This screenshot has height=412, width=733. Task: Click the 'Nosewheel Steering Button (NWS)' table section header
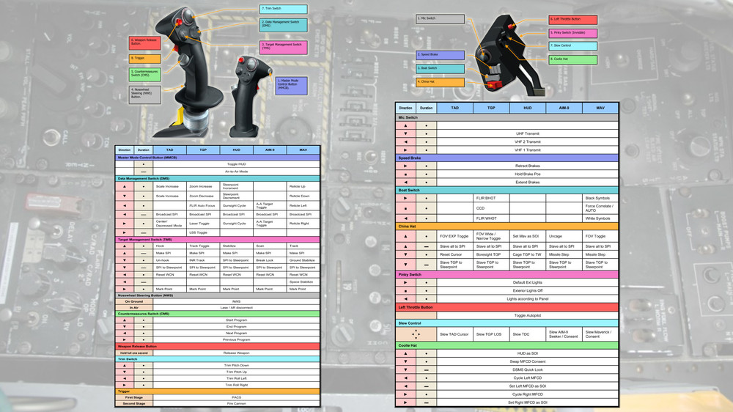(x=218, y=295)
